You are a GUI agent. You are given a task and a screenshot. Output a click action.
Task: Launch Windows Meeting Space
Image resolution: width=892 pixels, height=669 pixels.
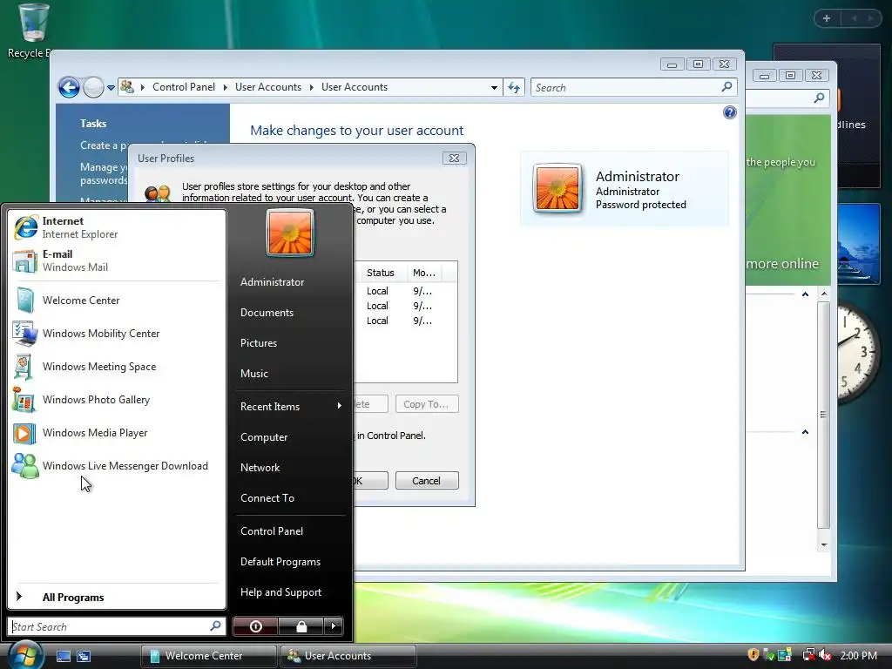pos(117,367)
